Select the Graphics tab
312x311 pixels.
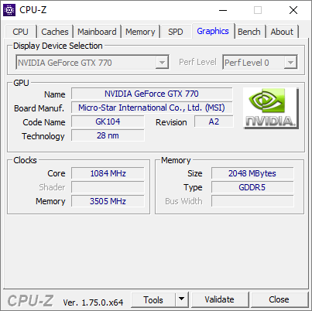coord(213,31)
